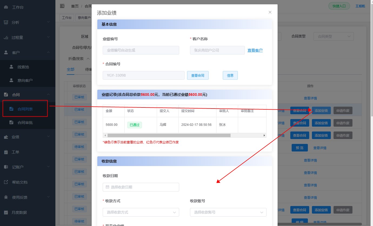Click the 客户名称 input field
Image resolution: width=373 pixels, height=226 pixels.
[217, 50]
